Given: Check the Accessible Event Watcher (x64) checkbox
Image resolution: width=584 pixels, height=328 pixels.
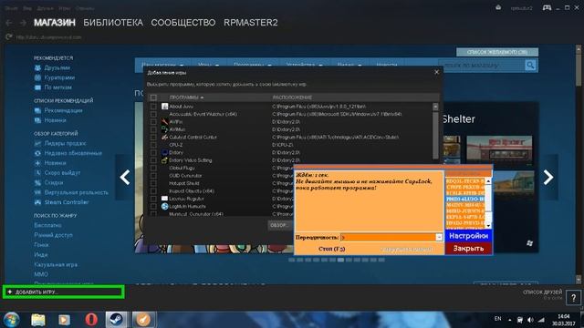Looking at the screenshot, I should (153, 114).
